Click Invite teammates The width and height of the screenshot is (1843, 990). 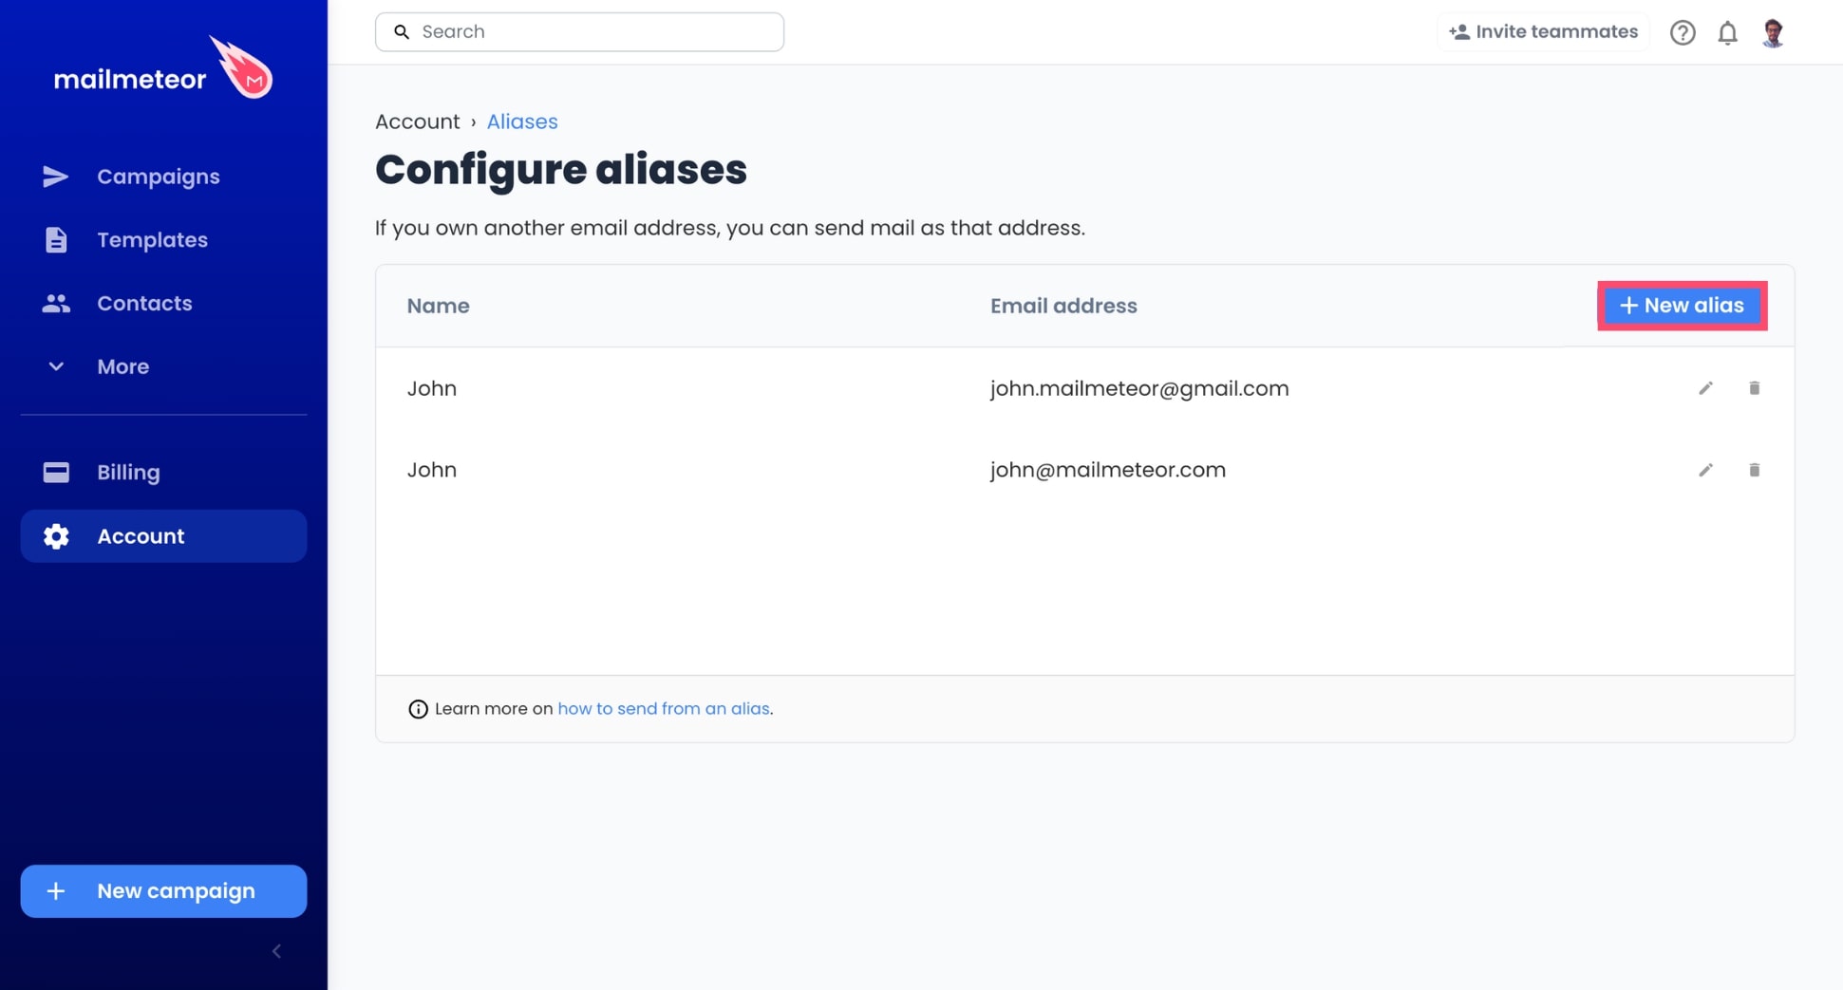1543,32
